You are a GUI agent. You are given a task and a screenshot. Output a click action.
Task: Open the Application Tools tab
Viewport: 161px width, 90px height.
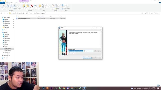point(24,3)
